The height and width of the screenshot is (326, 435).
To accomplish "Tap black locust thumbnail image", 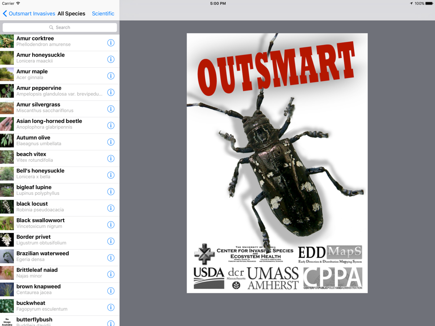I will pyautogui.click(x=7, y=206).
